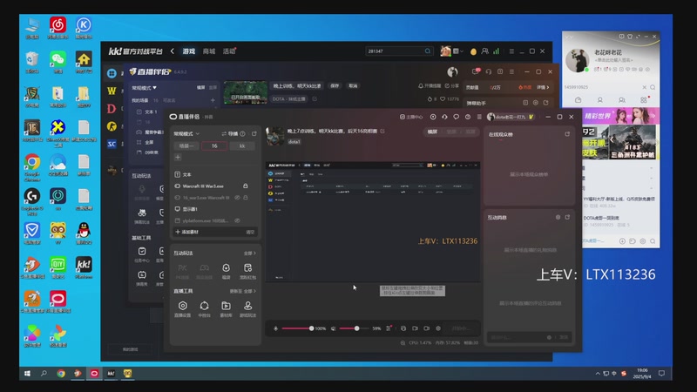Image resolution: width=697 pixels, height=392 pixels.
Task: Adjust the microphone volume slider at 100%
Action: point(297,328)
